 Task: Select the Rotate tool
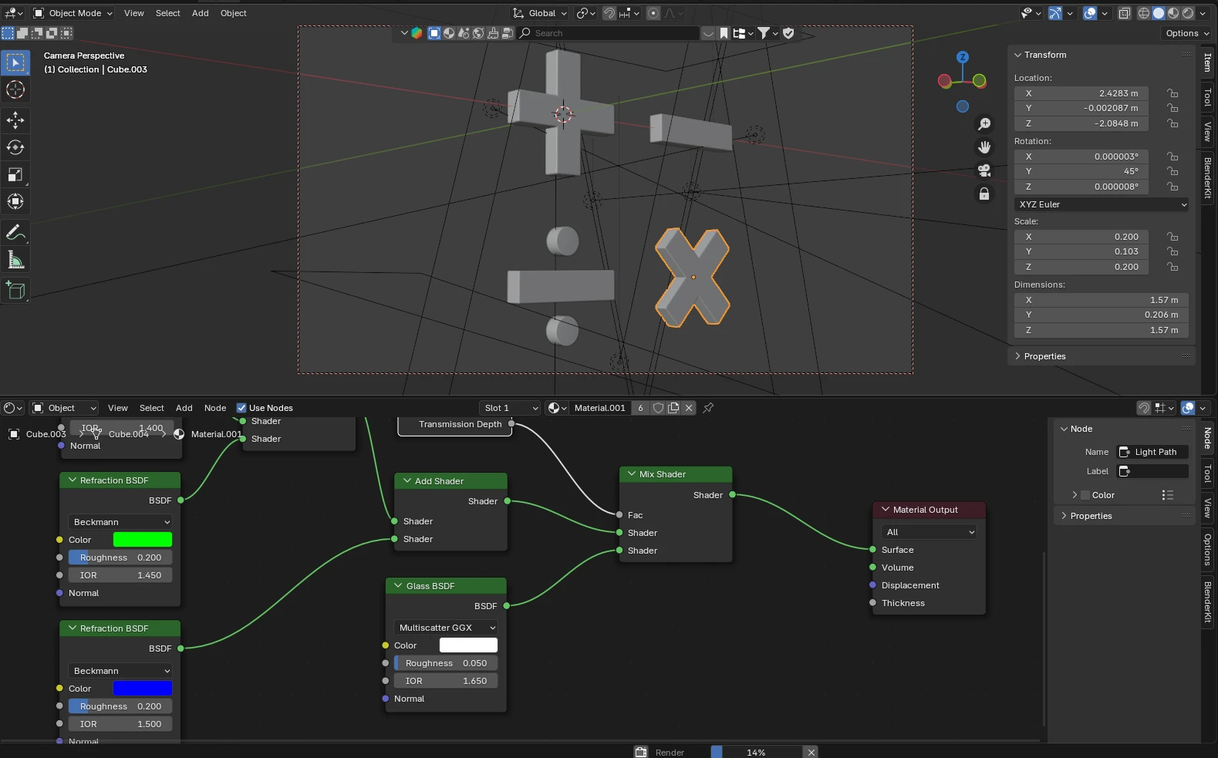(x=15, y=147)
